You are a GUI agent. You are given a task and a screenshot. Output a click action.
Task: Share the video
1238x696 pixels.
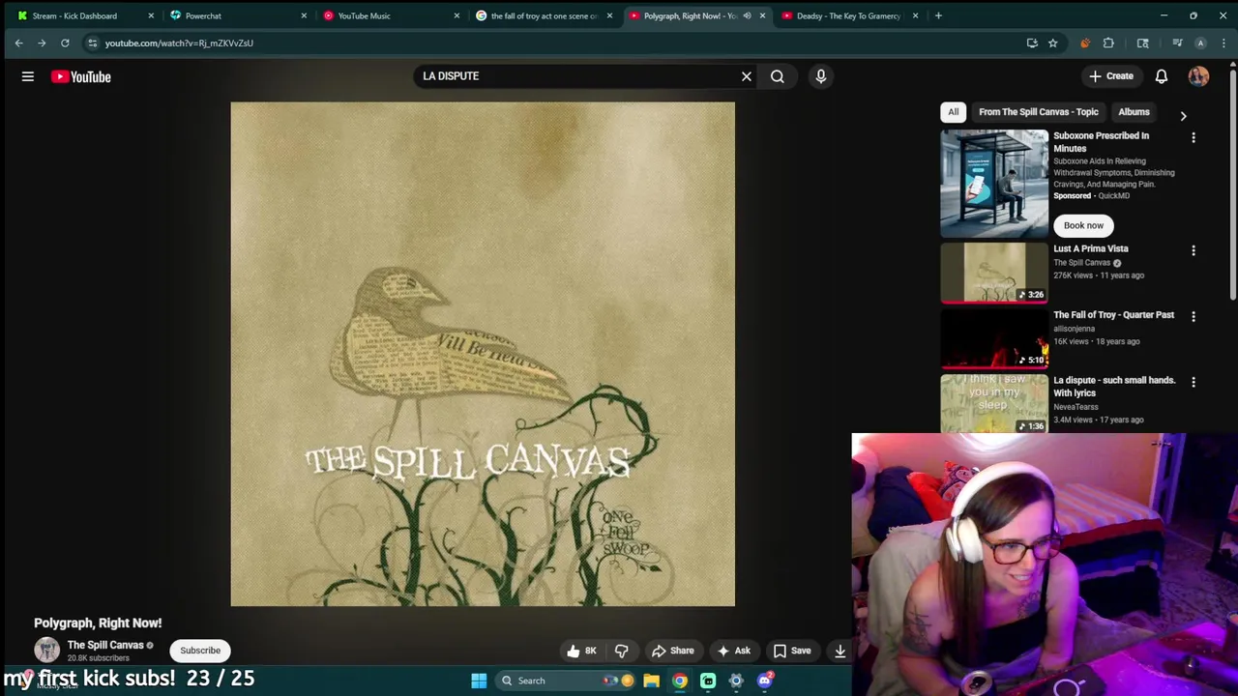(673, 651)
